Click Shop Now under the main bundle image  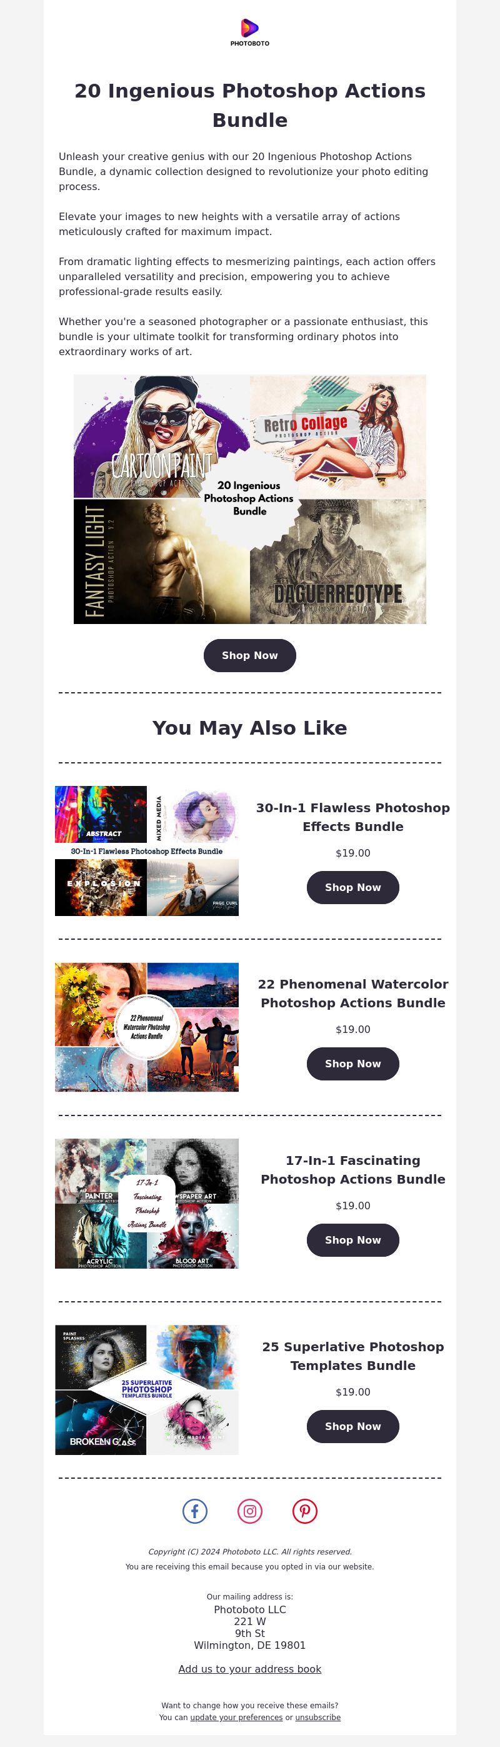tap(250, 655)
